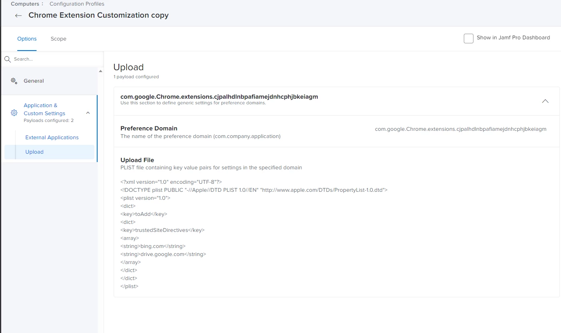Click the '1 payload configured' text
The width and height of the screenshot is (561, 333).
tap(136, 77)
